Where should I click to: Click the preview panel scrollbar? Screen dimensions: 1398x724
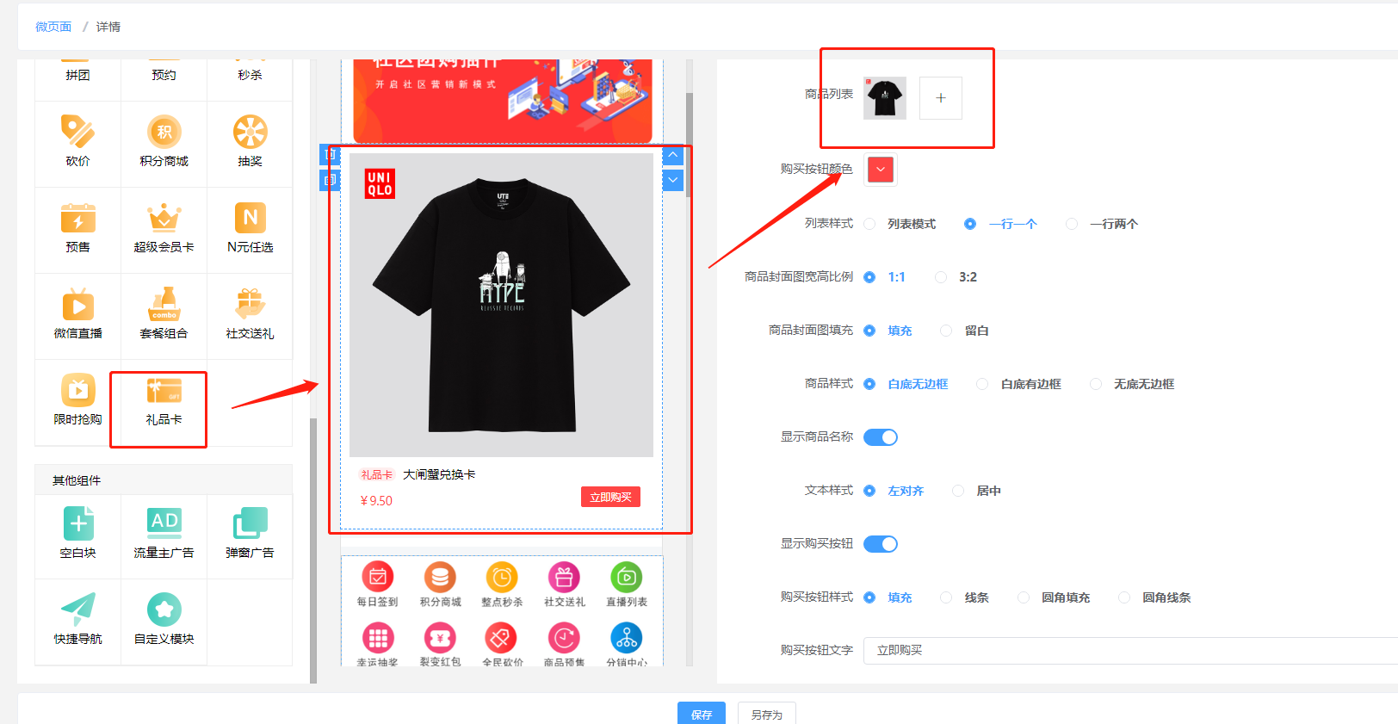[689, 146]
